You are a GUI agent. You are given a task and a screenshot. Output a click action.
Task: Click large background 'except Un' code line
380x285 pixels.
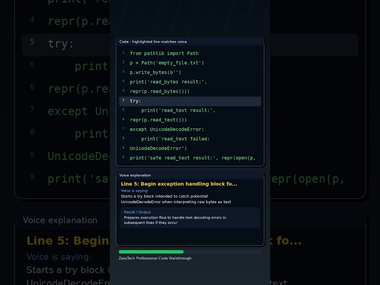(78, 112)
